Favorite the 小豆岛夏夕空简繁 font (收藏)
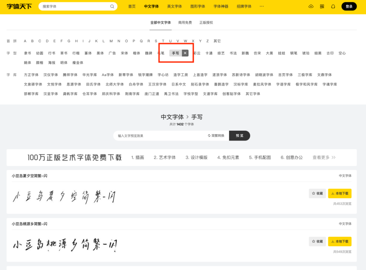Viewport: 366px width, 270px height. point(317,193)
